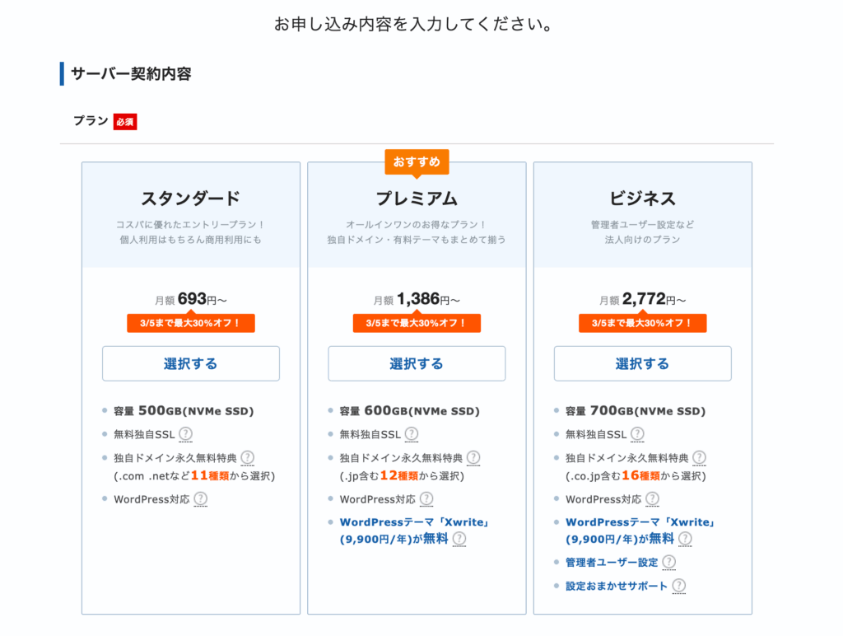Screen dimensions: 843x636
Task: Click help icon beside Standard plan's 独自ドメイン永久無料特典
Action: pyautogui.click(x=247, y=457)
